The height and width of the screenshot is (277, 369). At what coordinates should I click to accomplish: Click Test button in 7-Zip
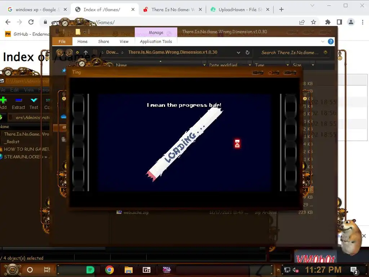point(34,103)
